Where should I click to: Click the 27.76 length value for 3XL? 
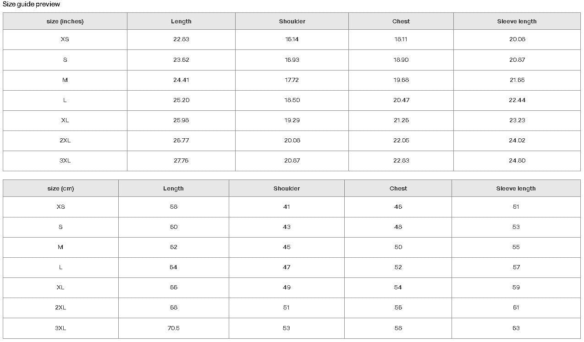(x=181, y=161)
